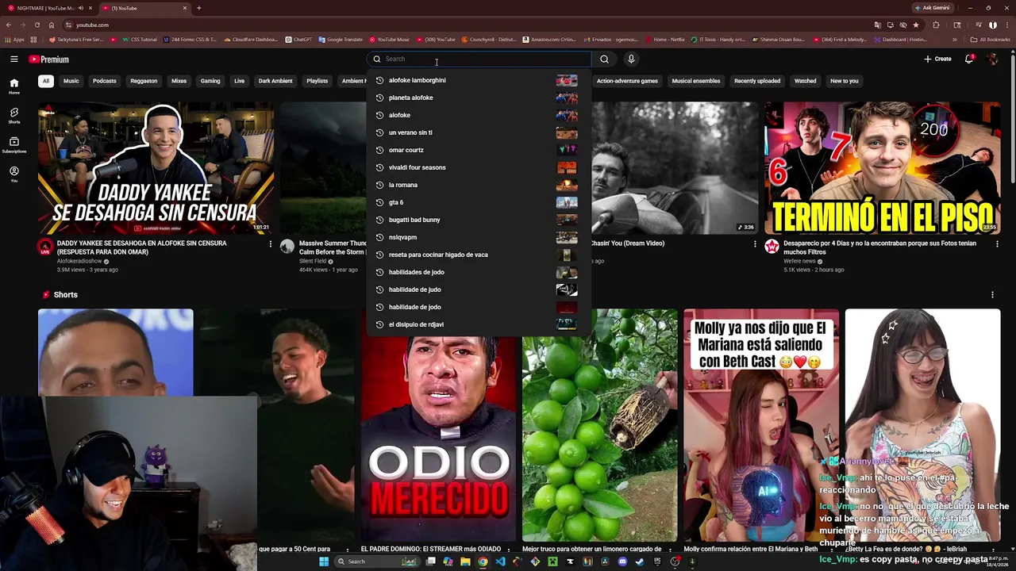Start voice search with microphone icon
Viewport: 1016px width, 571px height.
[x=631, y=59]
